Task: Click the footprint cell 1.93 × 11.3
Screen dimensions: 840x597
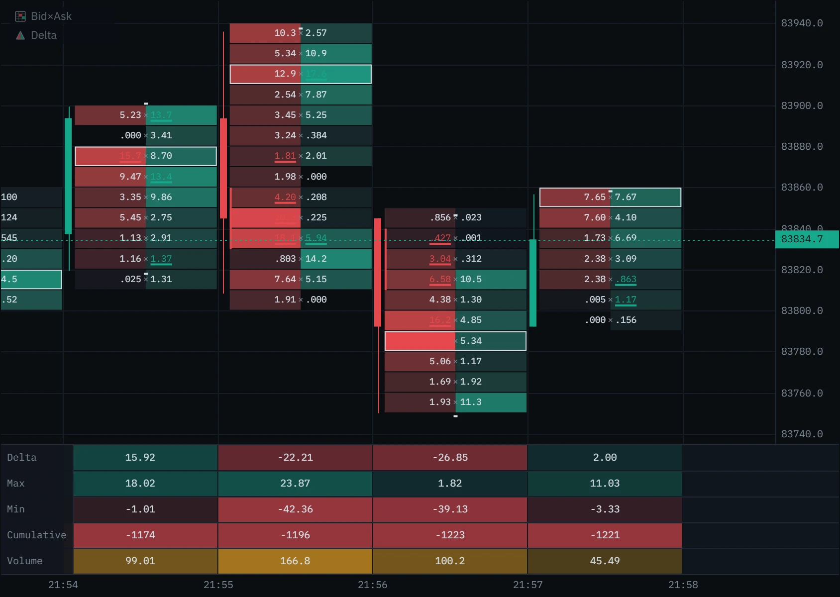Action: (x=455, y=402)
